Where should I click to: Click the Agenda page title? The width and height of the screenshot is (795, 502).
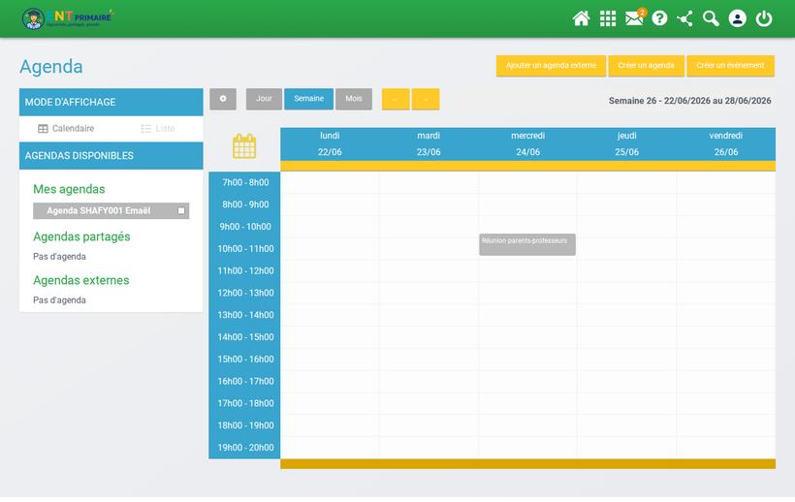[x=51, y=67]
